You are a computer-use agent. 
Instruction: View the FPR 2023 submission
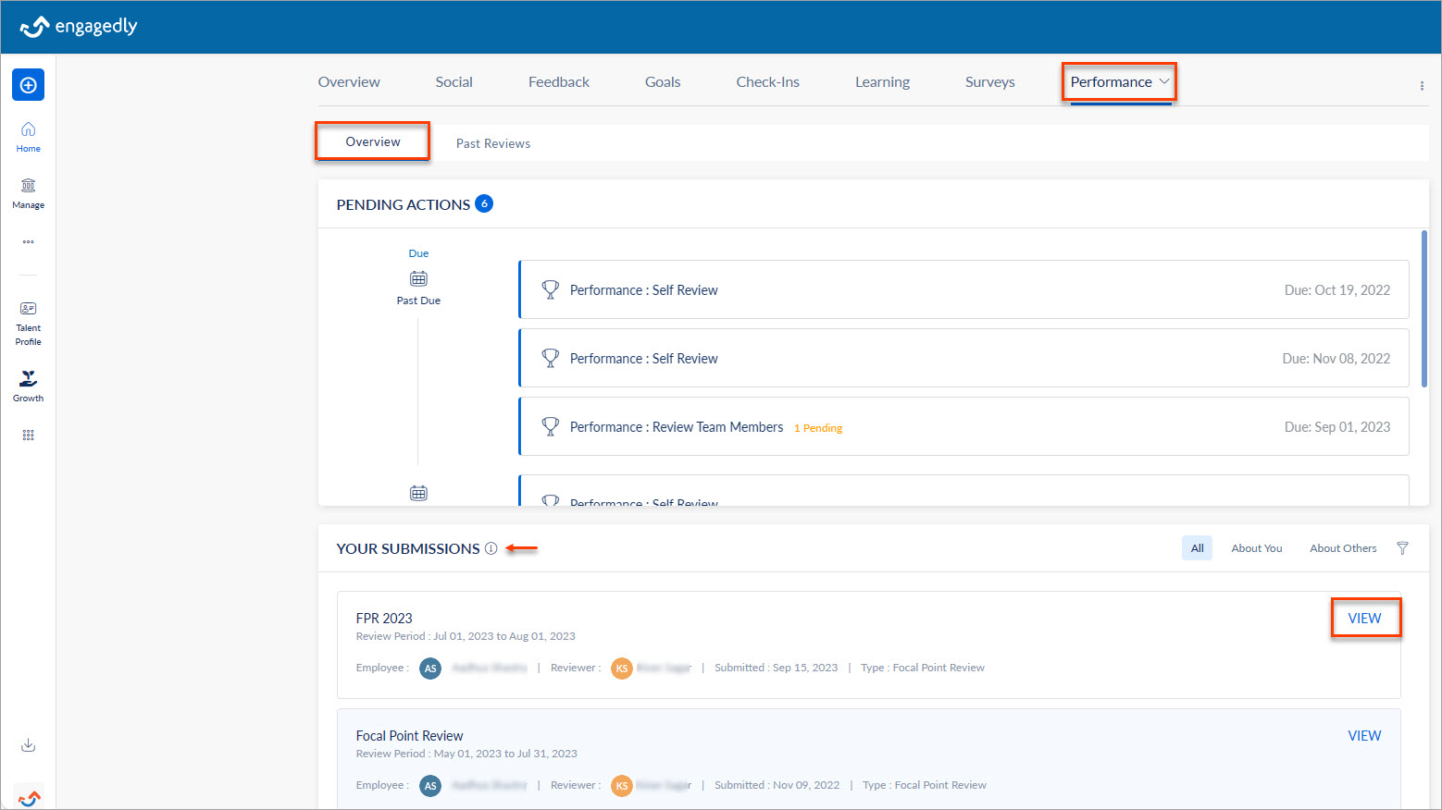click(1365, 618)
